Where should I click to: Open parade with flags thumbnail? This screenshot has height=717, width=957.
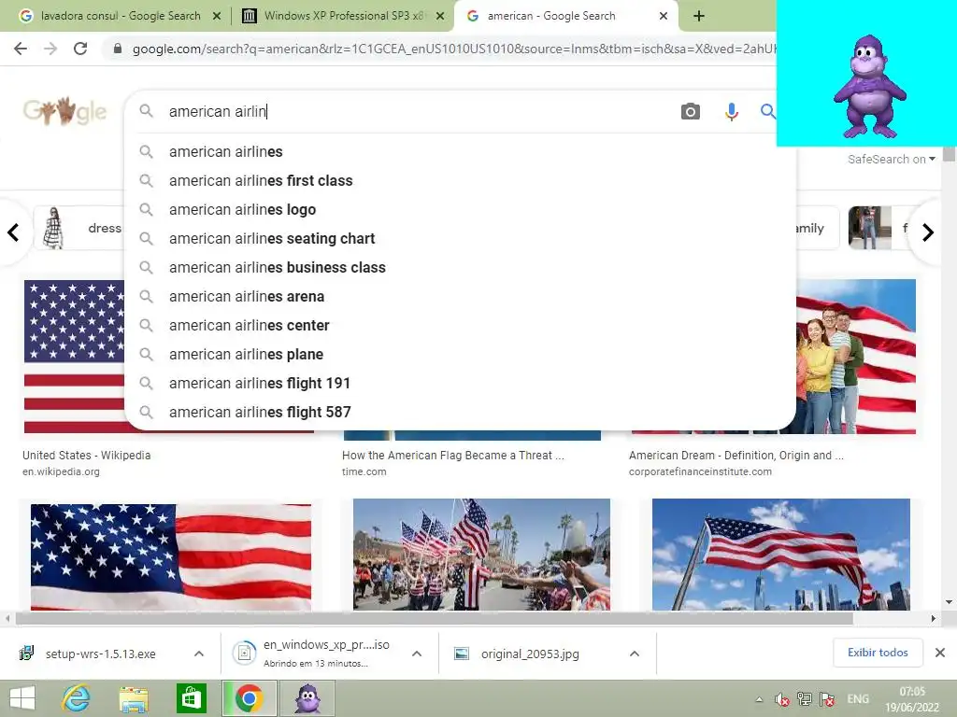click(481, 555)
